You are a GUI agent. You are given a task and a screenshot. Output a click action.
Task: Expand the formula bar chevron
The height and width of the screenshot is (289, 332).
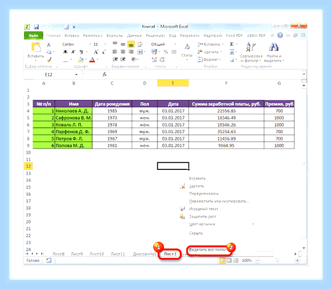[304, 74]
